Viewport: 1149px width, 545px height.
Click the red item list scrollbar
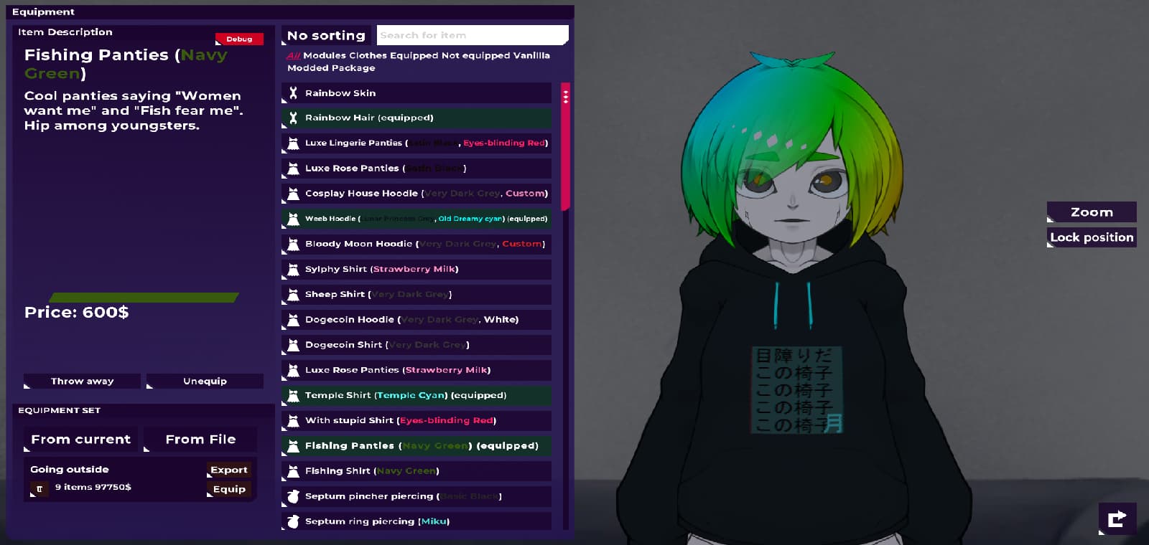click(x=565, y=146)
